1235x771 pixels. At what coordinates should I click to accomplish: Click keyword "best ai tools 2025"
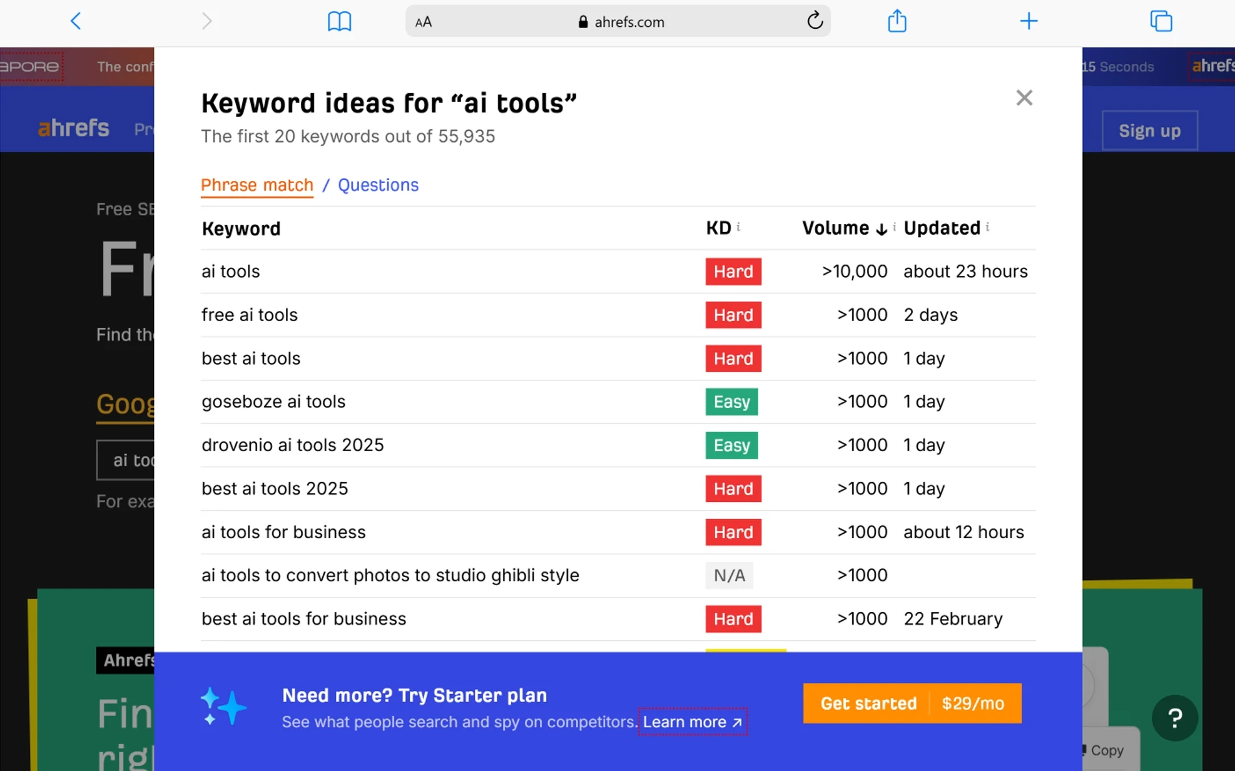pos(275,489)
